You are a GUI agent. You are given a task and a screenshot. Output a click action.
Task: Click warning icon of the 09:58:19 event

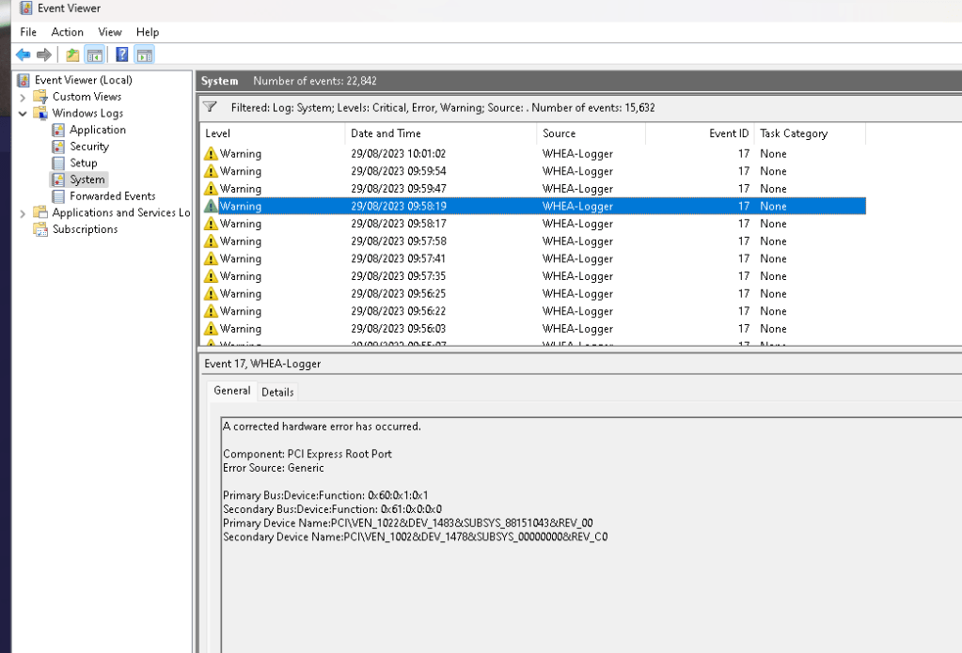(x=211, y=206)
